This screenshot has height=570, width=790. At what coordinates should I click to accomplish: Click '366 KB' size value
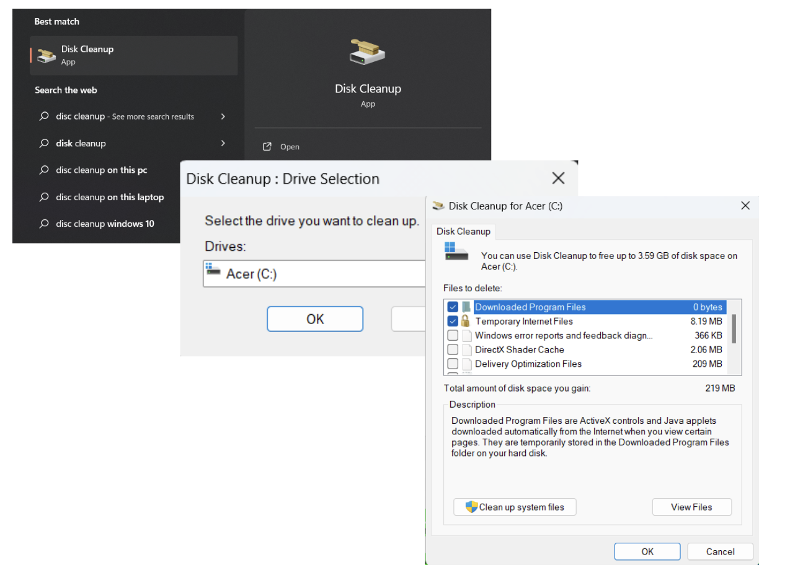(708, 335)
